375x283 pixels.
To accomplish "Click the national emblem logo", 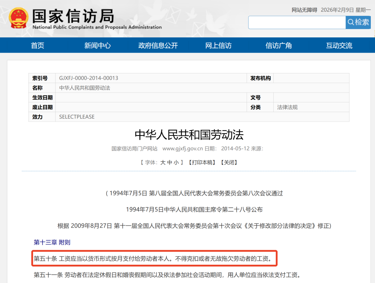I will (x=19, y=18).
